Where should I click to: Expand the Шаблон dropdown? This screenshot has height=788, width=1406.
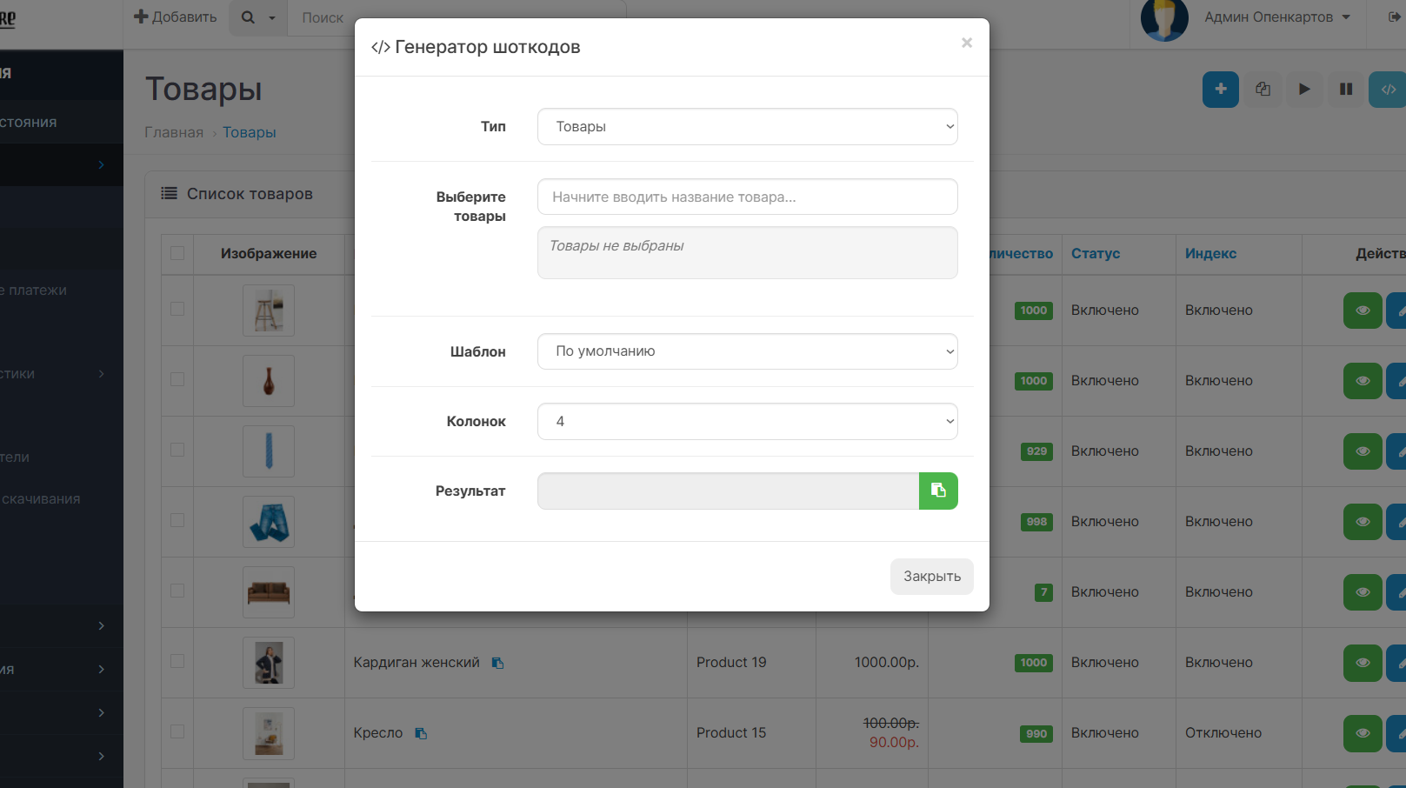click(747, 351)
